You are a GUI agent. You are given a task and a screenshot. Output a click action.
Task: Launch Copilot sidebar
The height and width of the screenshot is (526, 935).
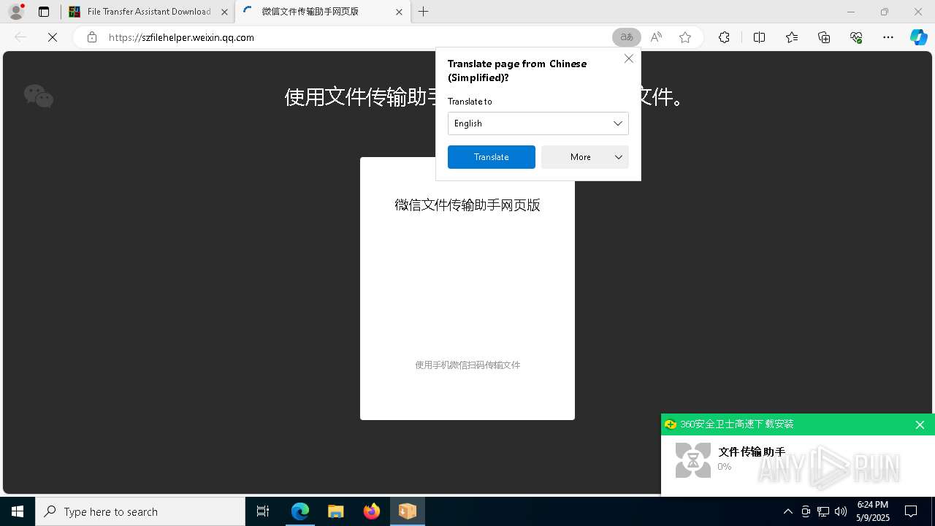click(x=919, y=37)
